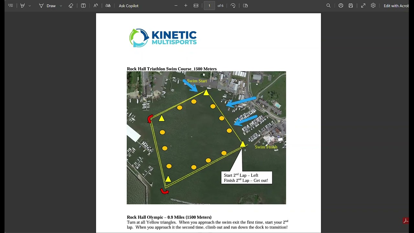The height and width of the screenshot is (233, 414).
Task: Expand the Draw pen options dropdown
Action: point(61,6)
